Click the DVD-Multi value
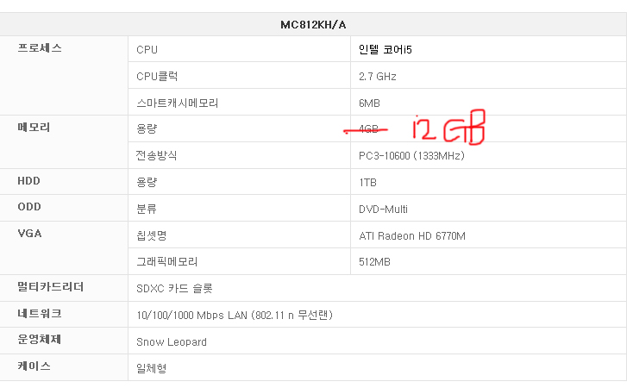Screen dimensions: 633x388 (x=383, y=209)
